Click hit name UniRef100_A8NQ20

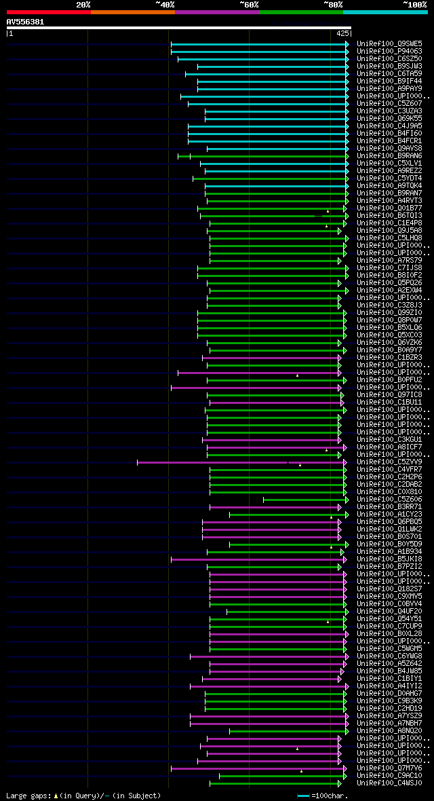pyautogui.click(x=389, y=730)
